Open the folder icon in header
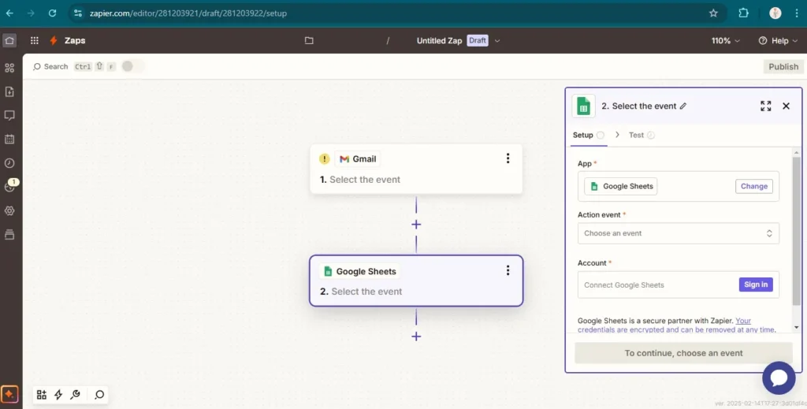The width and height of the screenshot is (807, 409). [x=309, y=41]
